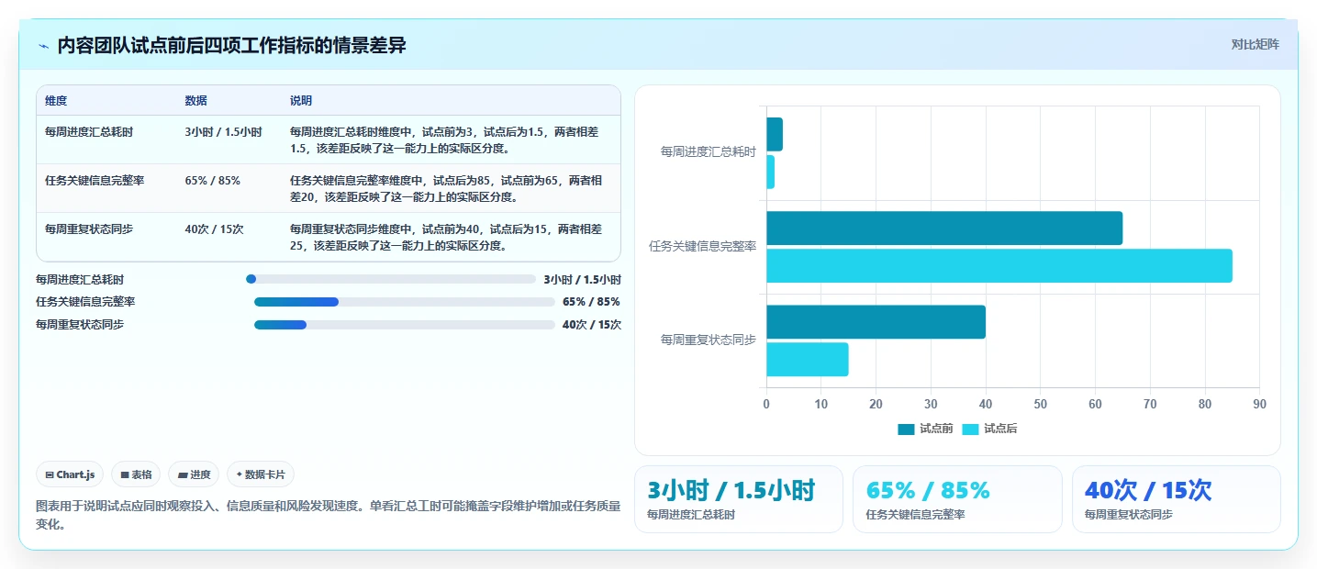The height and width of the screenshot is (569, 1317).
Task: Click the description for 每周重复状态同步 row
Action: pos(446,238)
